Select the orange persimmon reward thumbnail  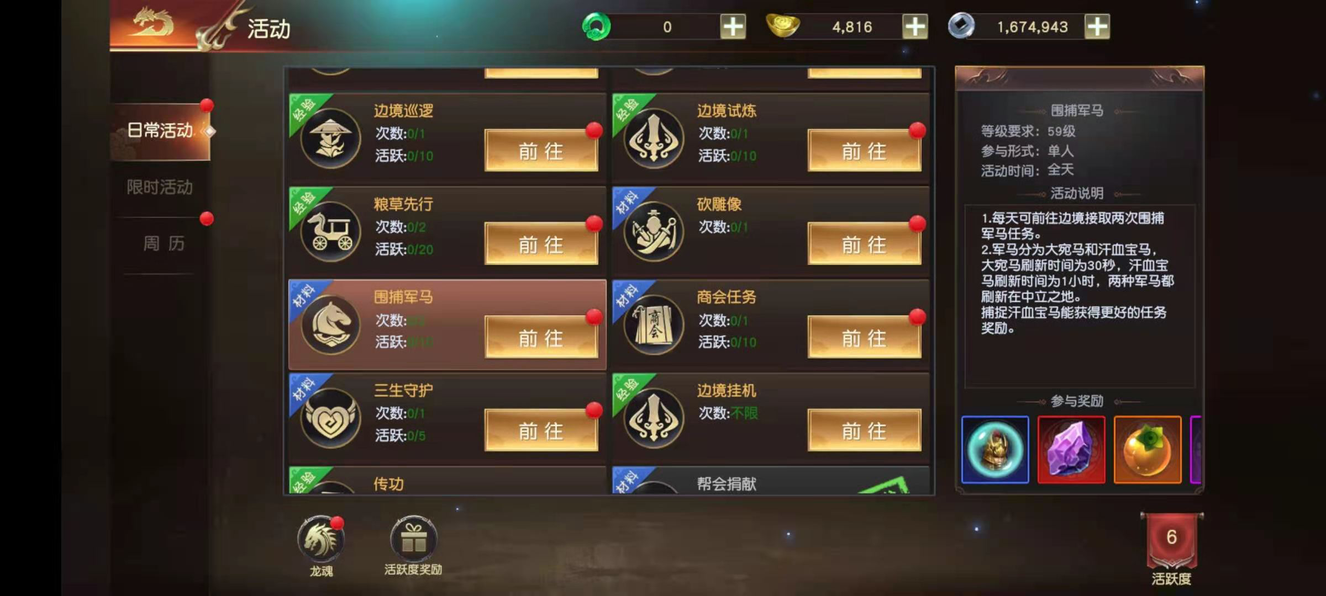[x=1148, y=450]
